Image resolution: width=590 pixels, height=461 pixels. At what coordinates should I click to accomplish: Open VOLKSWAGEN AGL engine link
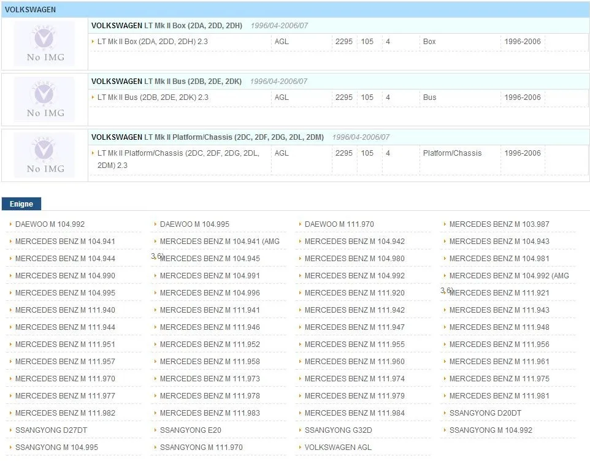tap(338, 448)
